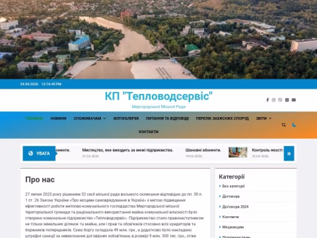Click ticker date 18.04.2026
Screen dimensions: 317x238
260,156
